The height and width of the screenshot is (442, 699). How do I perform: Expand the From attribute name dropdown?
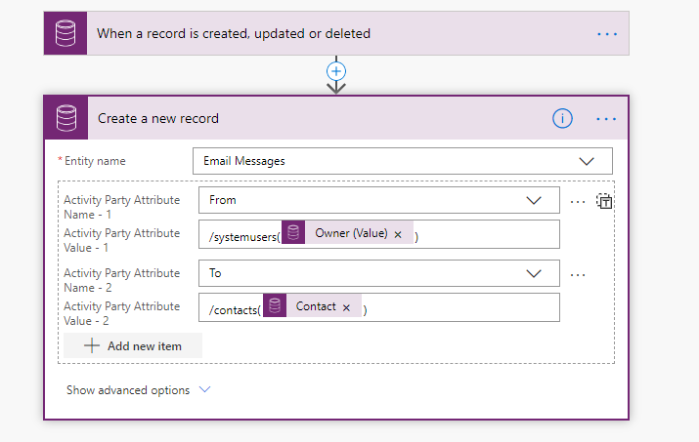534,200
